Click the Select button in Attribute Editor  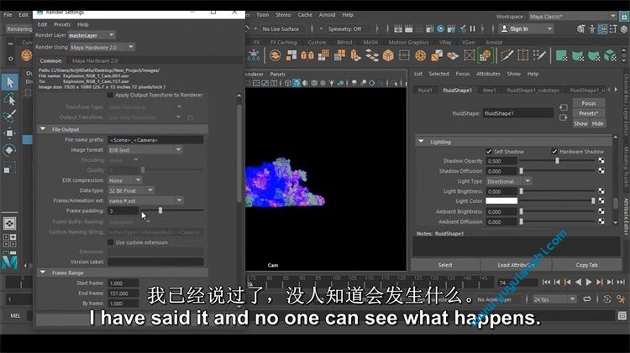click(445, 265)
